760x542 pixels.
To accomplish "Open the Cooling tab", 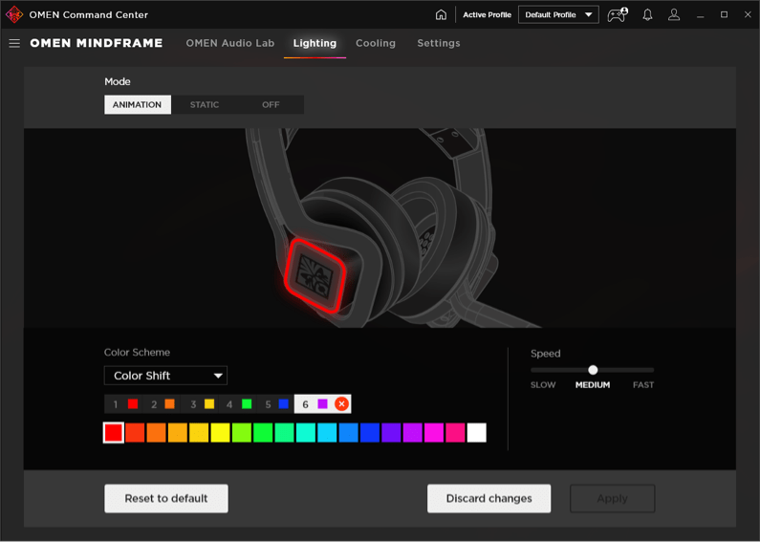I will (x=376, y=43).
